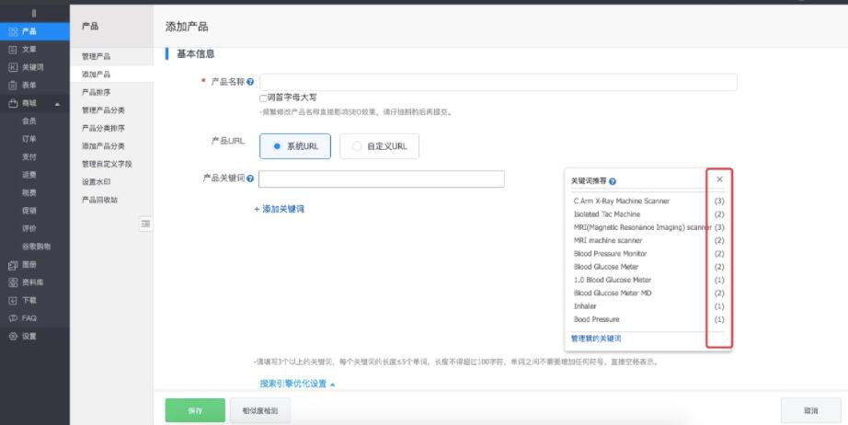The width and height of the screenshot is (848, 425).
Task: Close the 关键词推荐 popup panel
Action: (719, 179)
